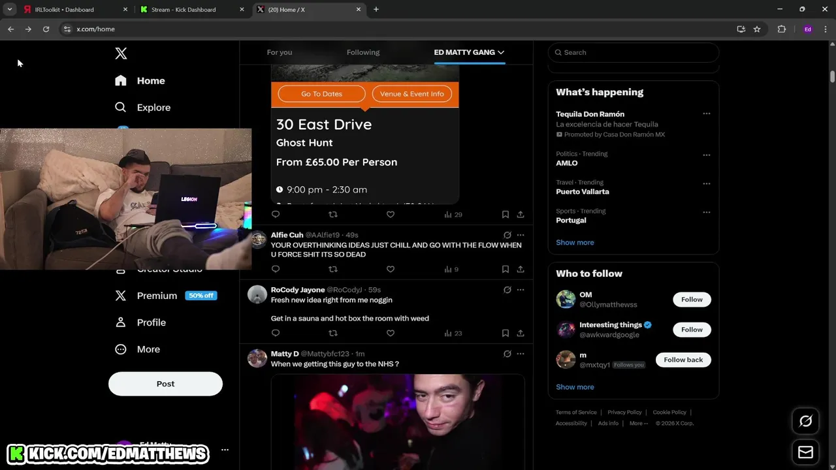
Task: Open options for Portugal trend
Action: coord(706,212)
